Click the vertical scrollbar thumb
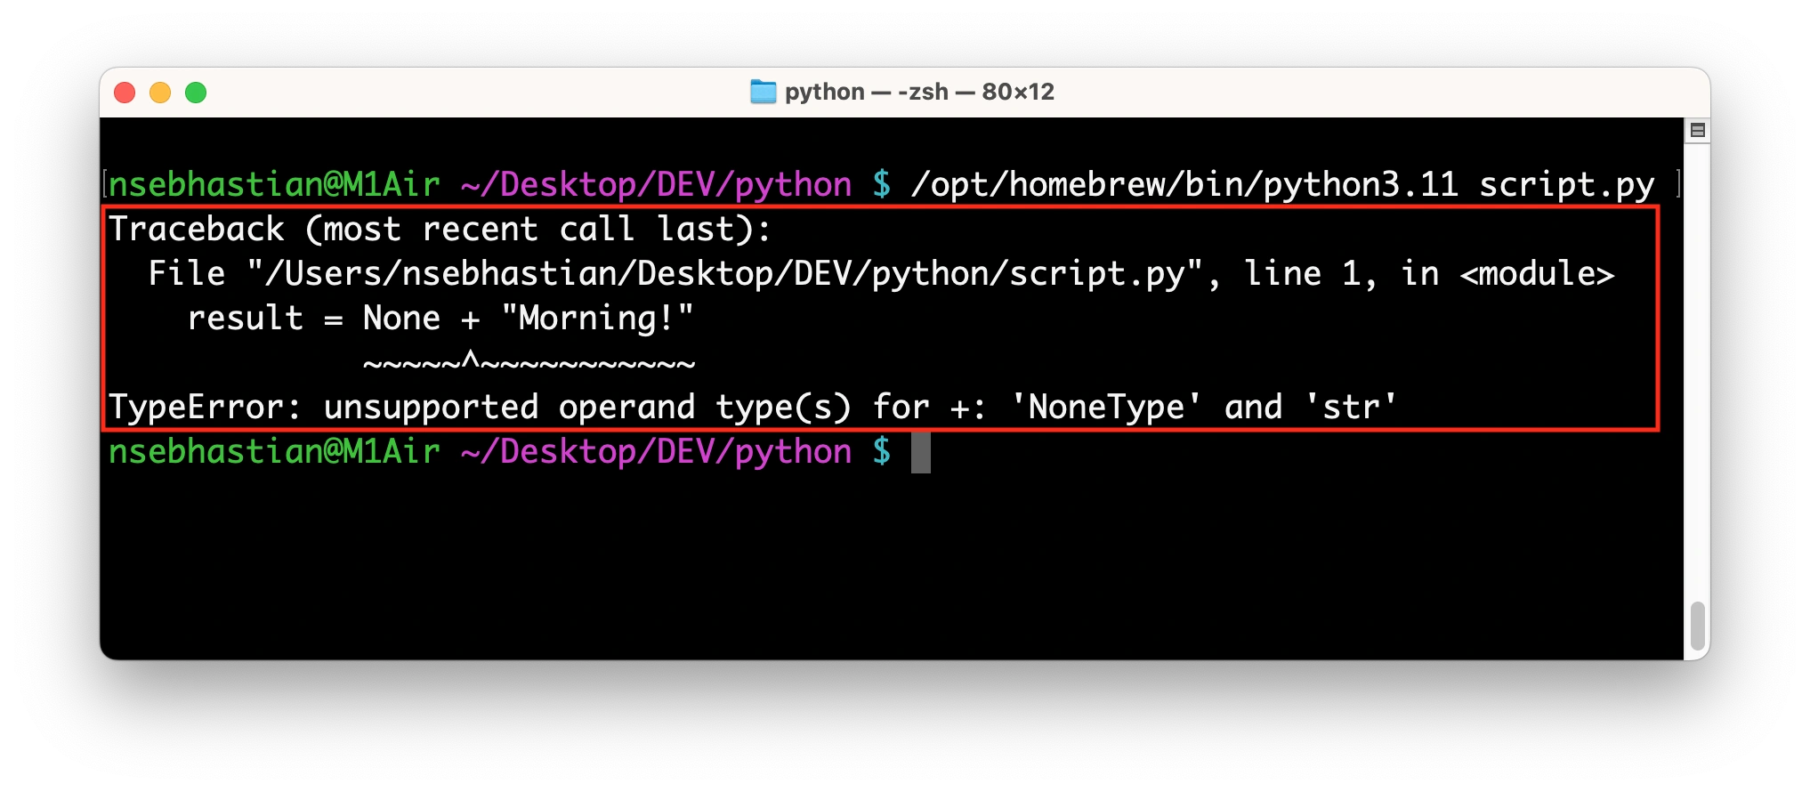 coord(1697,626)
